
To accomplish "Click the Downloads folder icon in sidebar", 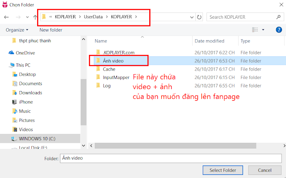I will [x=15, y=93].
